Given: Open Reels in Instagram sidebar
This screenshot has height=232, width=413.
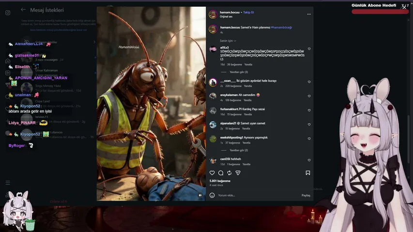Looking at the screenshot, I should coord(8,73).
